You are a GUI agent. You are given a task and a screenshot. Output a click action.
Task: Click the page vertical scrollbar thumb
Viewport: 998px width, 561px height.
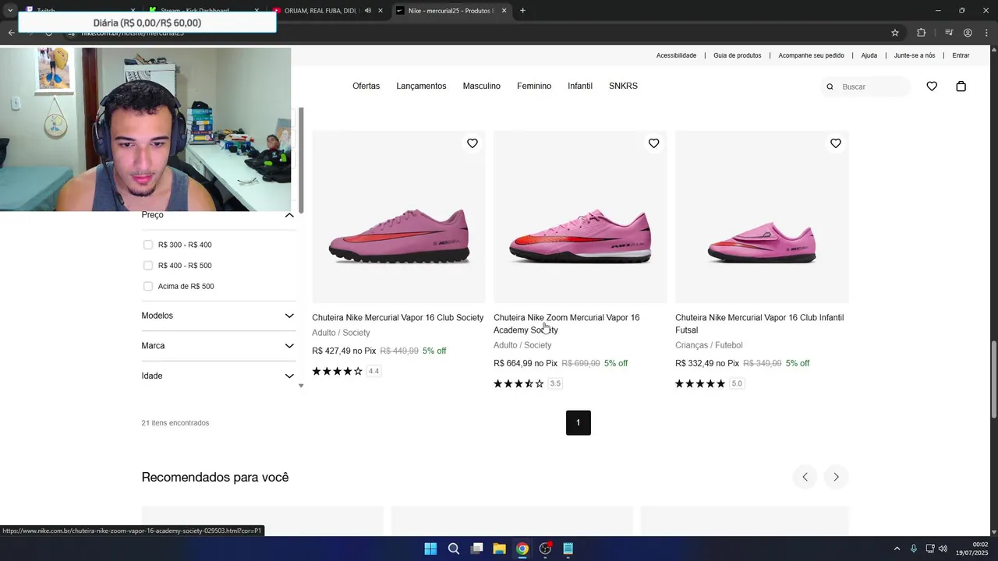coord(993,381)
